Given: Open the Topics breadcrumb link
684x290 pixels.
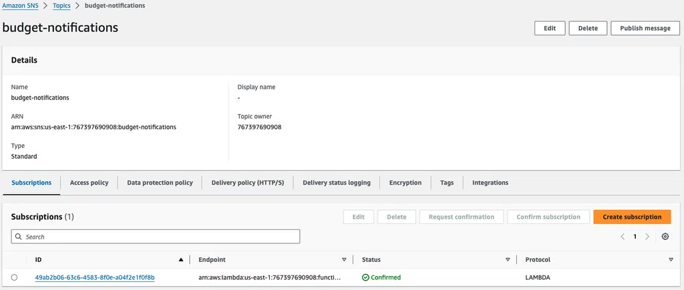Looking at the screenshot, I should [61, 5].
